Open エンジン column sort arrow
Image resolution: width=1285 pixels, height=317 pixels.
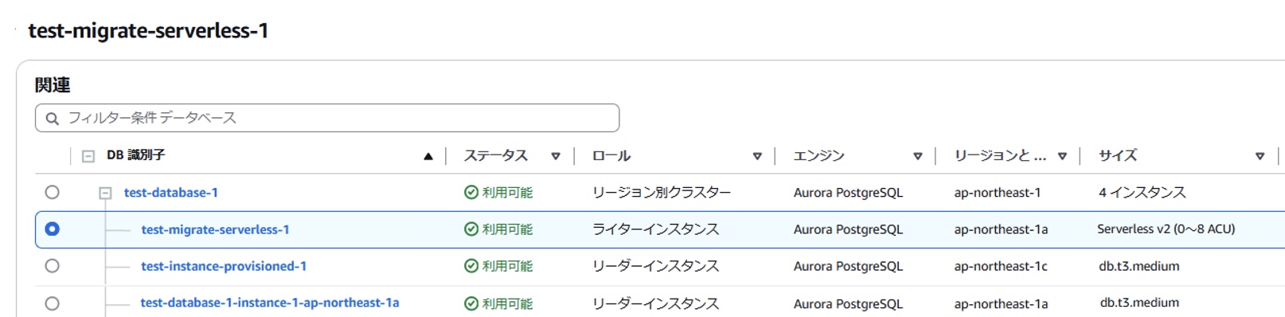918,156
